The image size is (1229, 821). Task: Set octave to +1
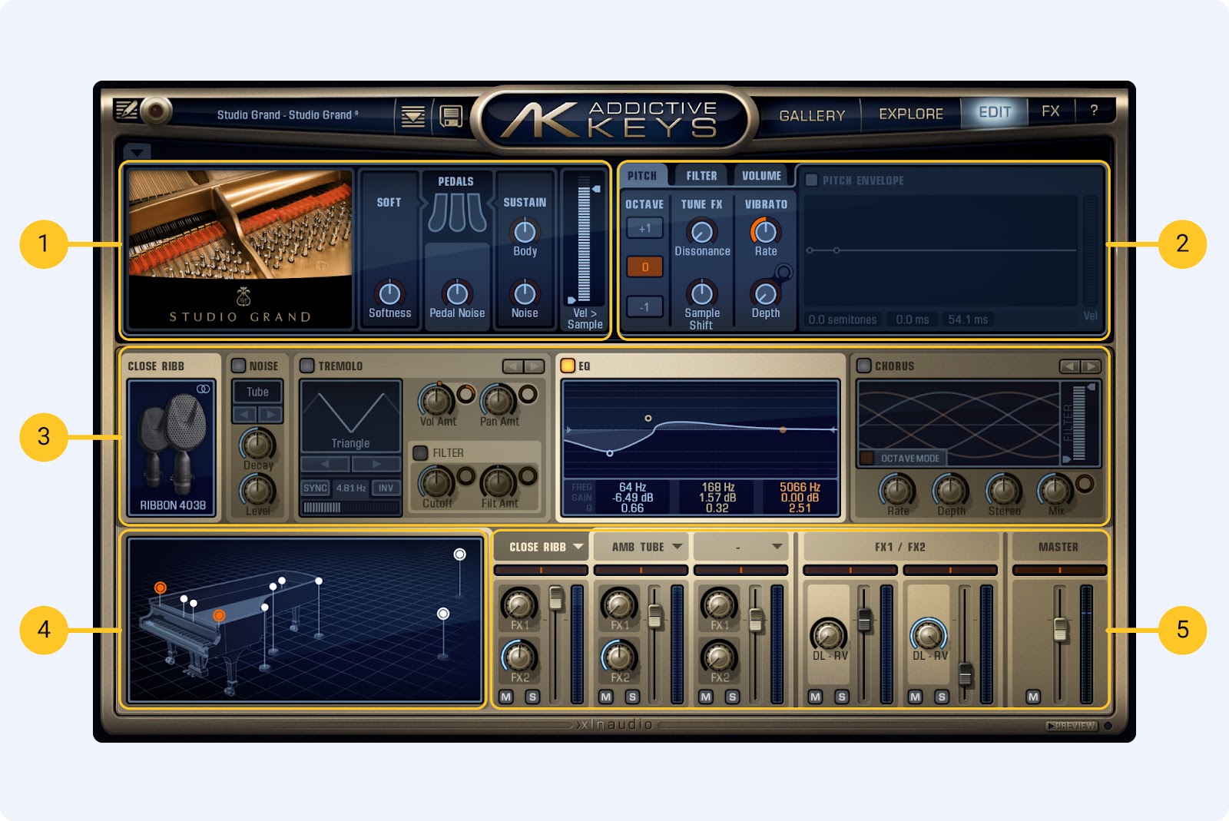coord(644,228)
